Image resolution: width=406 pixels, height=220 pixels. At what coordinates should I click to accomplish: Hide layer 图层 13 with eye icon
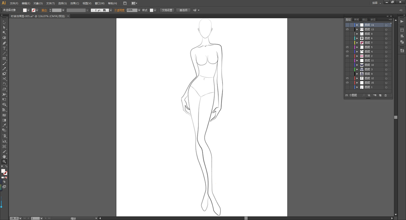click(347, 29)
